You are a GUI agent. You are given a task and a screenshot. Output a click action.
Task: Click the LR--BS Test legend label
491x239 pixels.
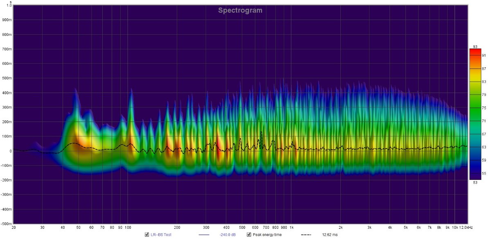[162, 235]
